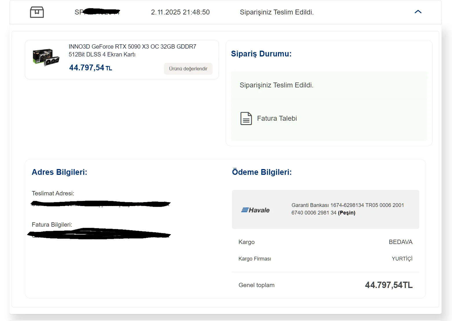Click the order package box icon
452x321 pixels.
click(x=37, y=12)
